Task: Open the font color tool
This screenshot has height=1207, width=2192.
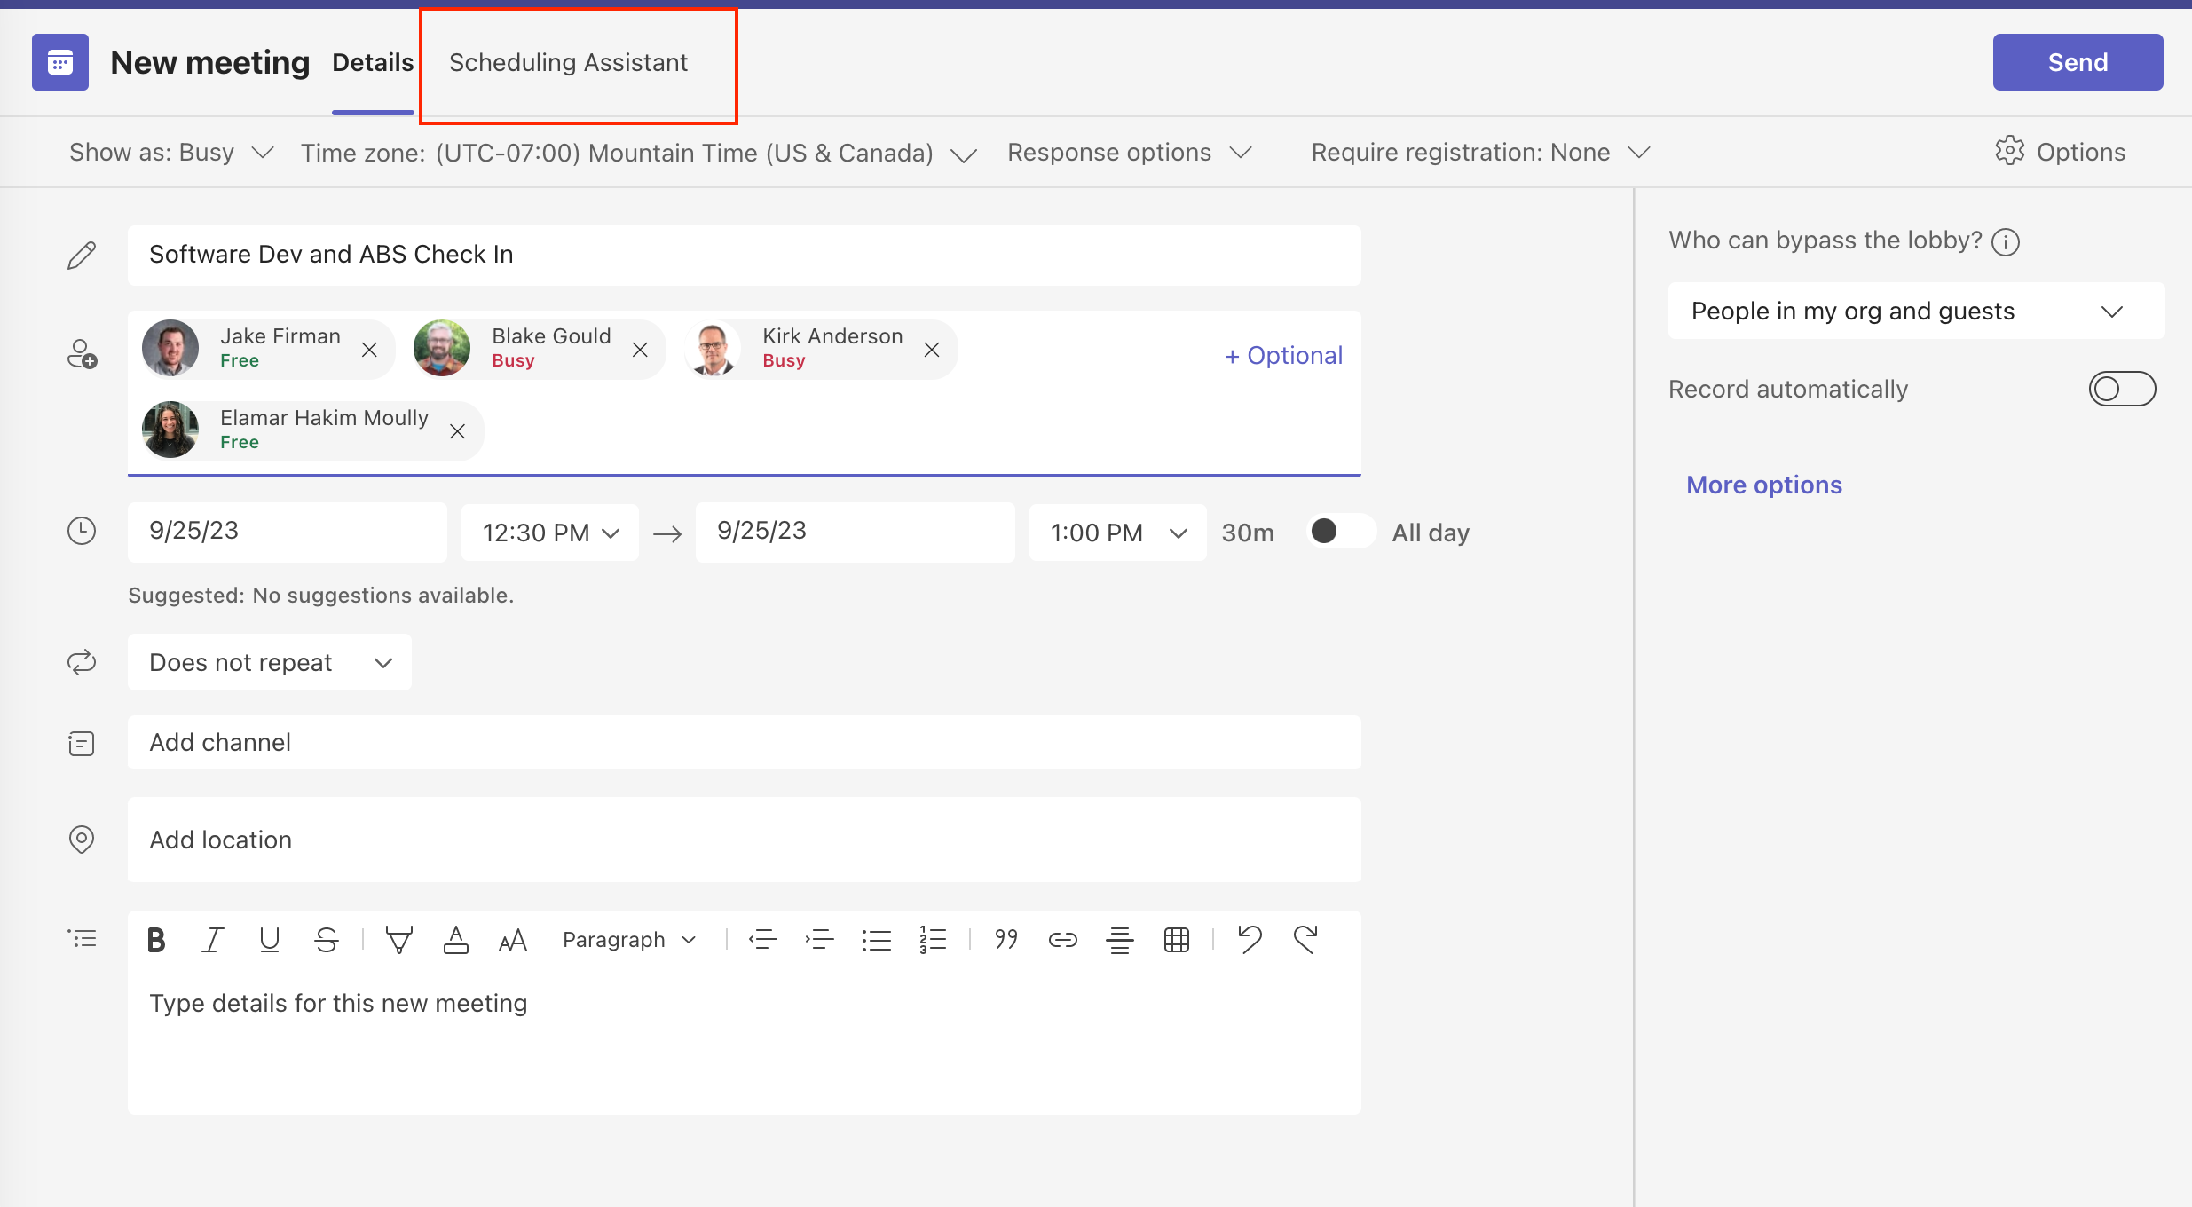Action: [455, 939]
